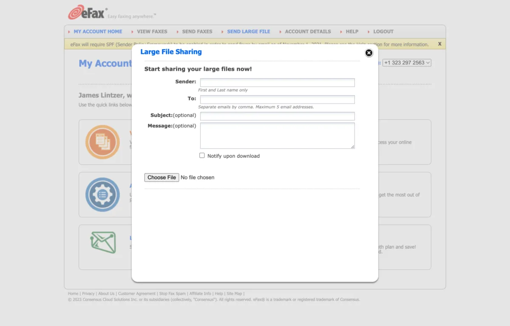Image resolution: width=510 pixels, height=326 pixels.
Task: Open the eFax logo homepage
Action: (x=88, y=12)
